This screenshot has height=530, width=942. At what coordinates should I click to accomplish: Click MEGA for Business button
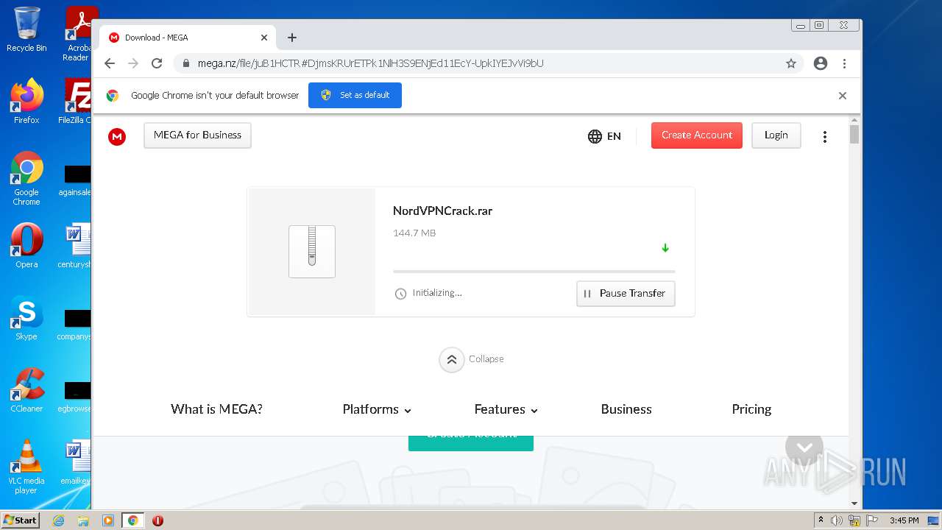pos(197,135)
